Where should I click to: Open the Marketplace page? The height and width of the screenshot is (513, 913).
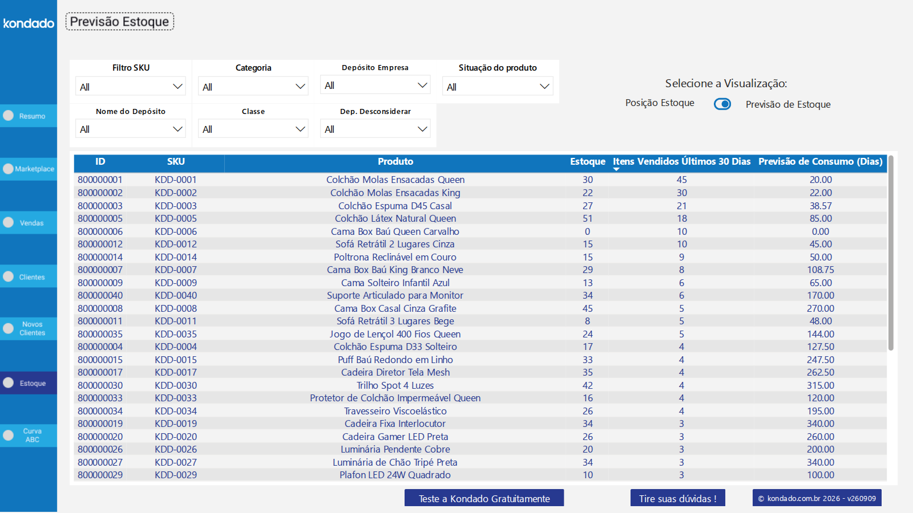click(x=29, y=169)
